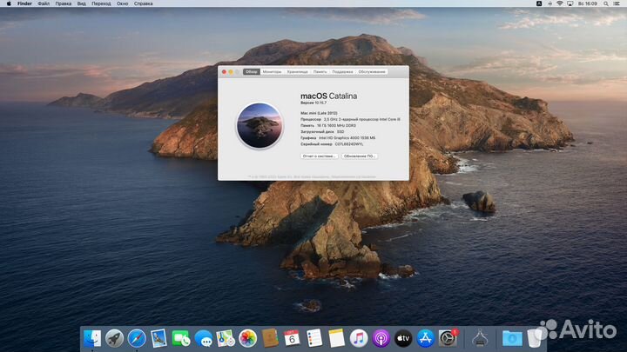Click the 'macOS Catalina' heading text
This screenshot has width=627, height=352.
coord(328,96)
